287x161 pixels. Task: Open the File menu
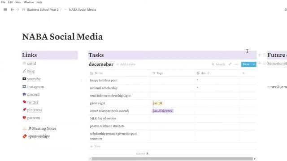[x=3, y=2]
